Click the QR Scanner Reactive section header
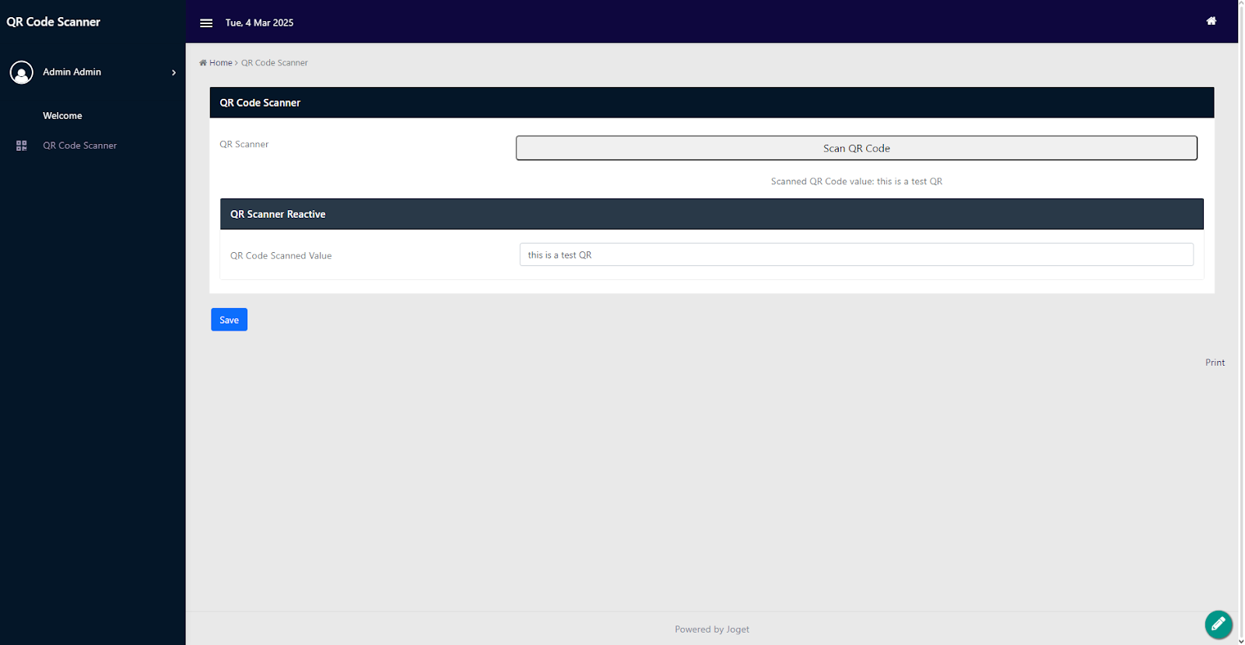1245x645 pixels. click(x=711, y=214)
